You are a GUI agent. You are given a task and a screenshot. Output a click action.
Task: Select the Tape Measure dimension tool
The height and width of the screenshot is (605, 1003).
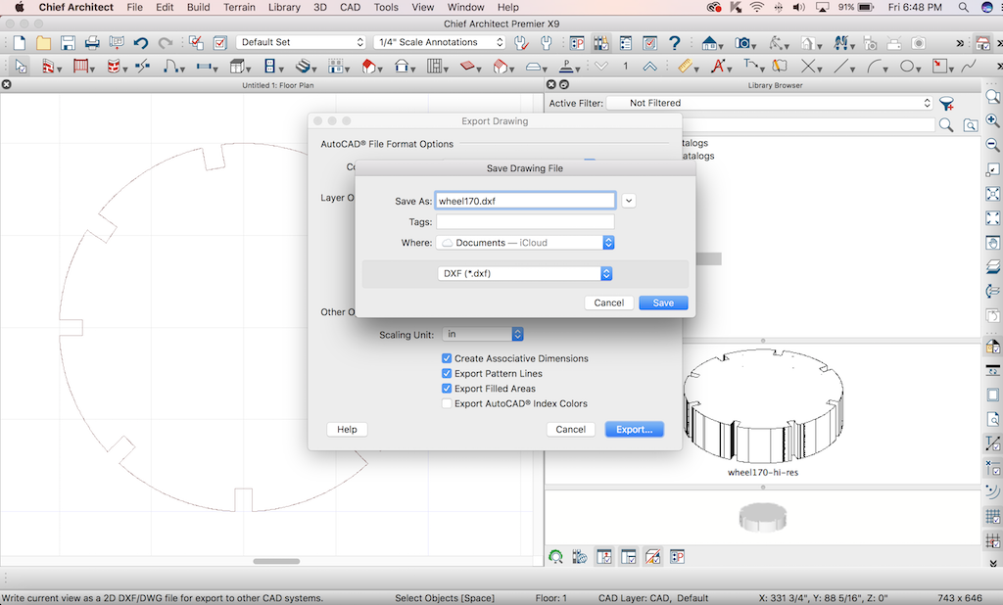point(685,66)
